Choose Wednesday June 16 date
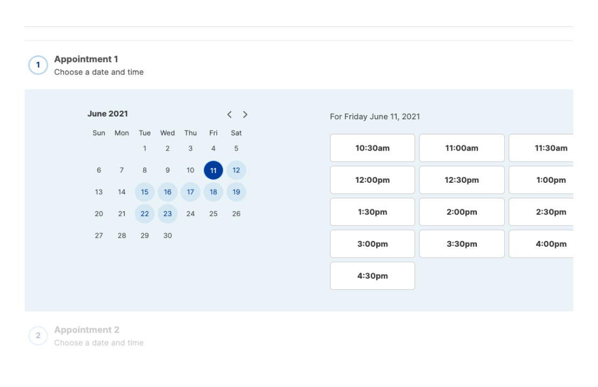Viewport: 598px width, 387px height. (x=167, y=192)
